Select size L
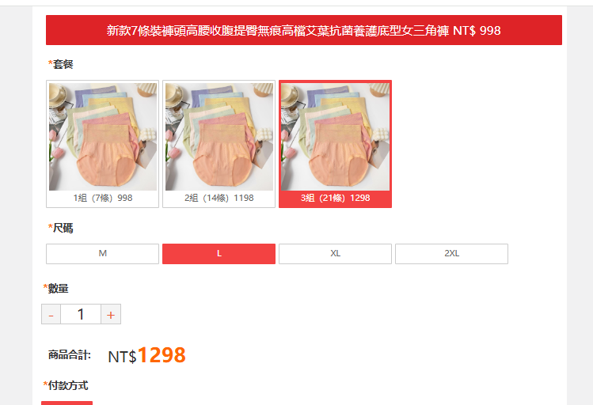Image resolution: width=593 pixels, height=405 pixels. 219,253
